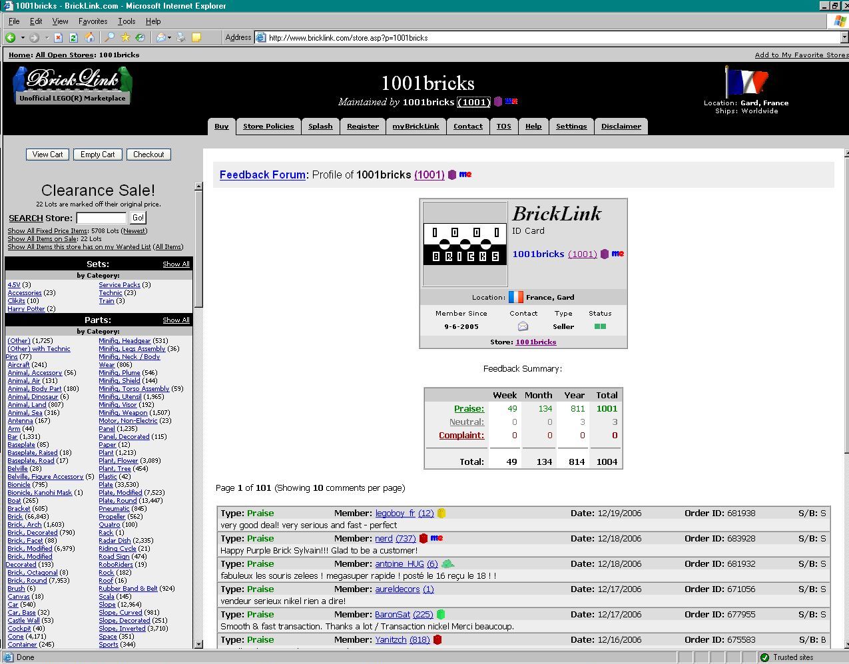Click the yellow brick icon beside legoboy_fr

[441, 513]
